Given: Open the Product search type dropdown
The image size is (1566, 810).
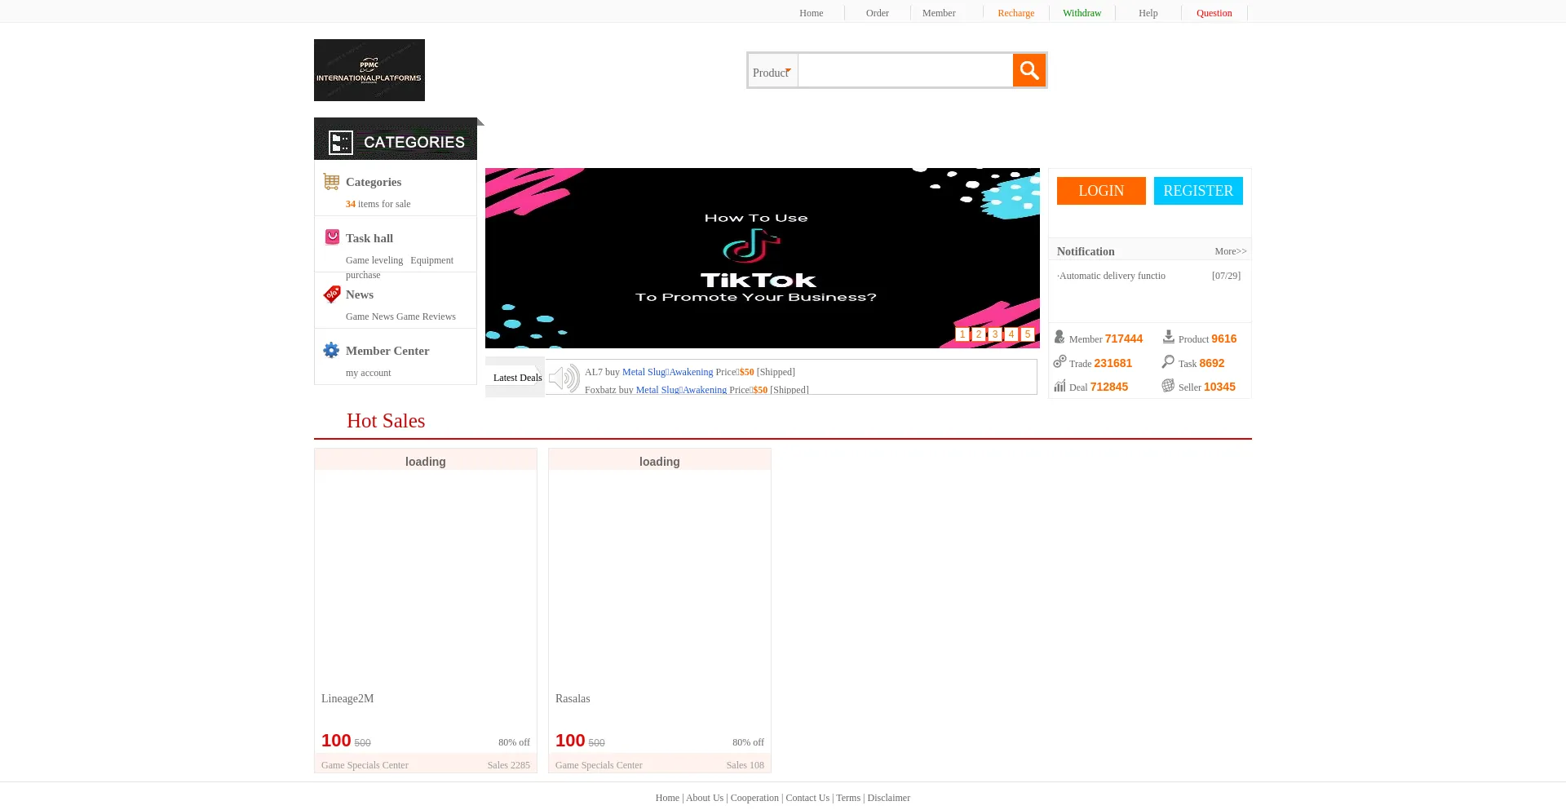Looking at the screenshot, I should (x=772, y=72).
